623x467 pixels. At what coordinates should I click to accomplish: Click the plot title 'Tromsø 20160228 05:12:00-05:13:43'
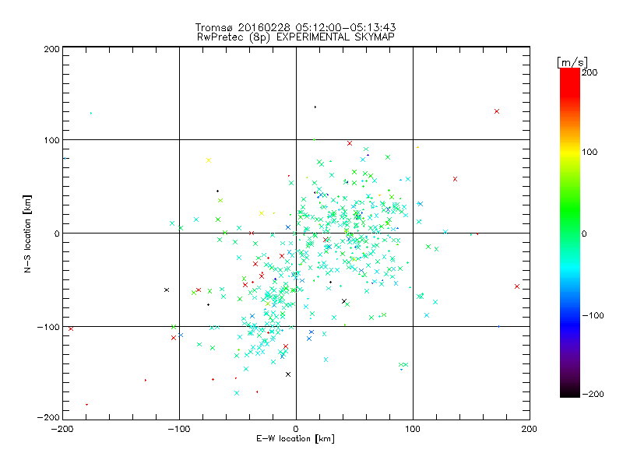pos(295,27)
